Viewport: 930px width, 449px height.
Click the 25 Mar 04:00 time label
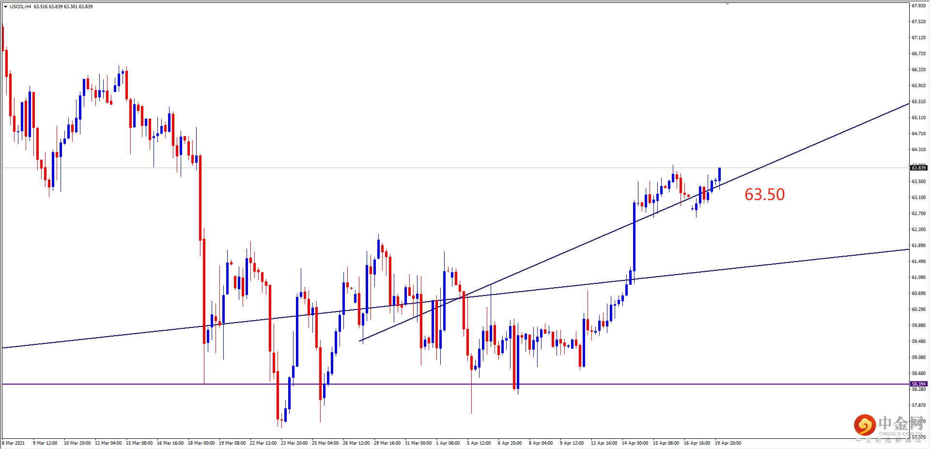[x=325, y=443]
